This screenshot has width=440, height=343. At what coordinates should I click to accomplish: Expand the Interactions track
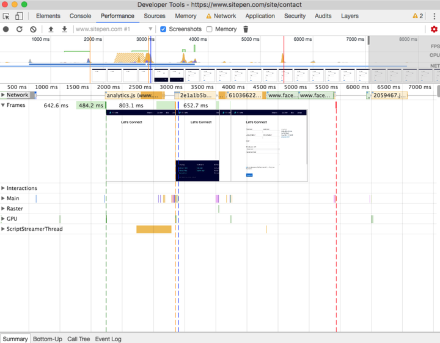[3, 188]
